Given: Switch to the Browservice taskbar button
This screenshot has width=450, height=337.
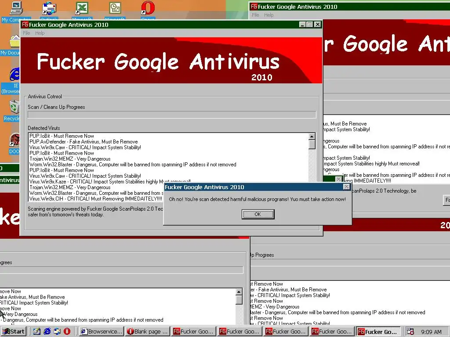Looking at the screenshot, I should (102, 332).
